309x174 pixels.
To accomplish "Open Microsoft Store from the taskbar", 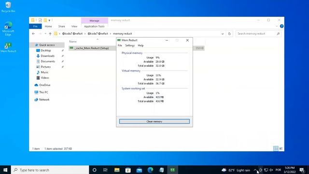I will 128,170.
